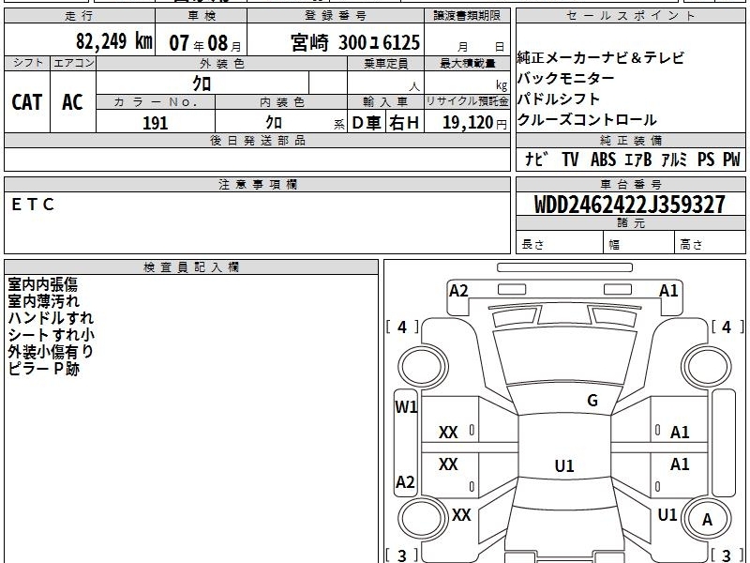The height and width of the screenshot is (563, 750).
Task: Click the TV equipment label
Action: click(570, 160)
